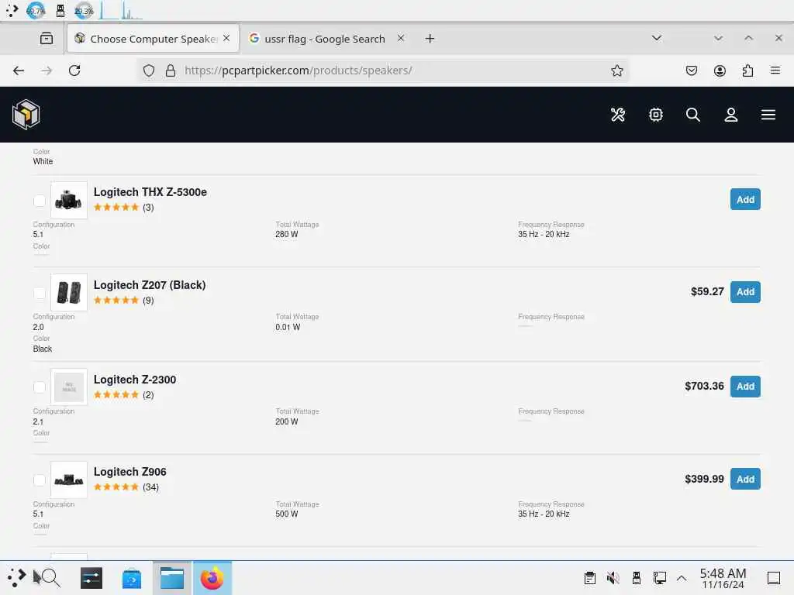Image resolution: width=794 pixels, height=595 pixels.
Task: Open the Firefox extensions puzzle icon
Action: [748, 71]
